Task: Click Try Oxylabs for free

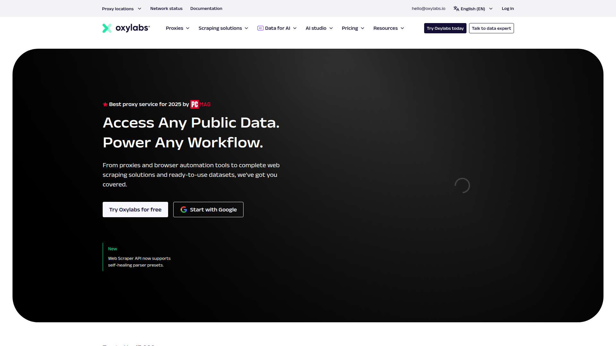Action: pos(135,210)
